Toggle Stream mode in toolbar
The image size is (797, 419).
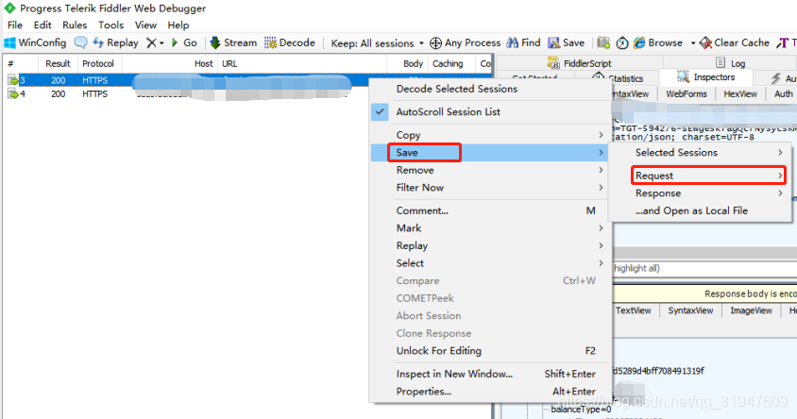point(233,42)
